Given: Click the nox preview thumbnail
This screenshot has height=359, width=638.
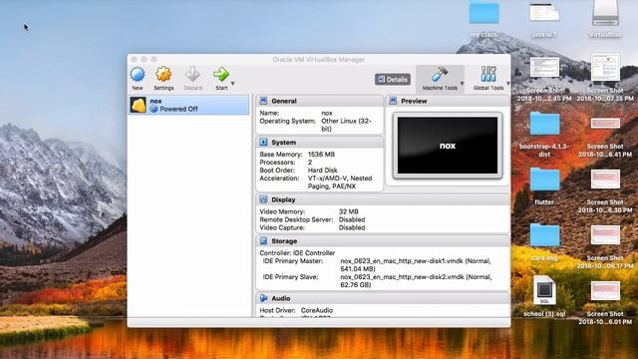Looking at the screenshot, I should (x=448, y=146).
